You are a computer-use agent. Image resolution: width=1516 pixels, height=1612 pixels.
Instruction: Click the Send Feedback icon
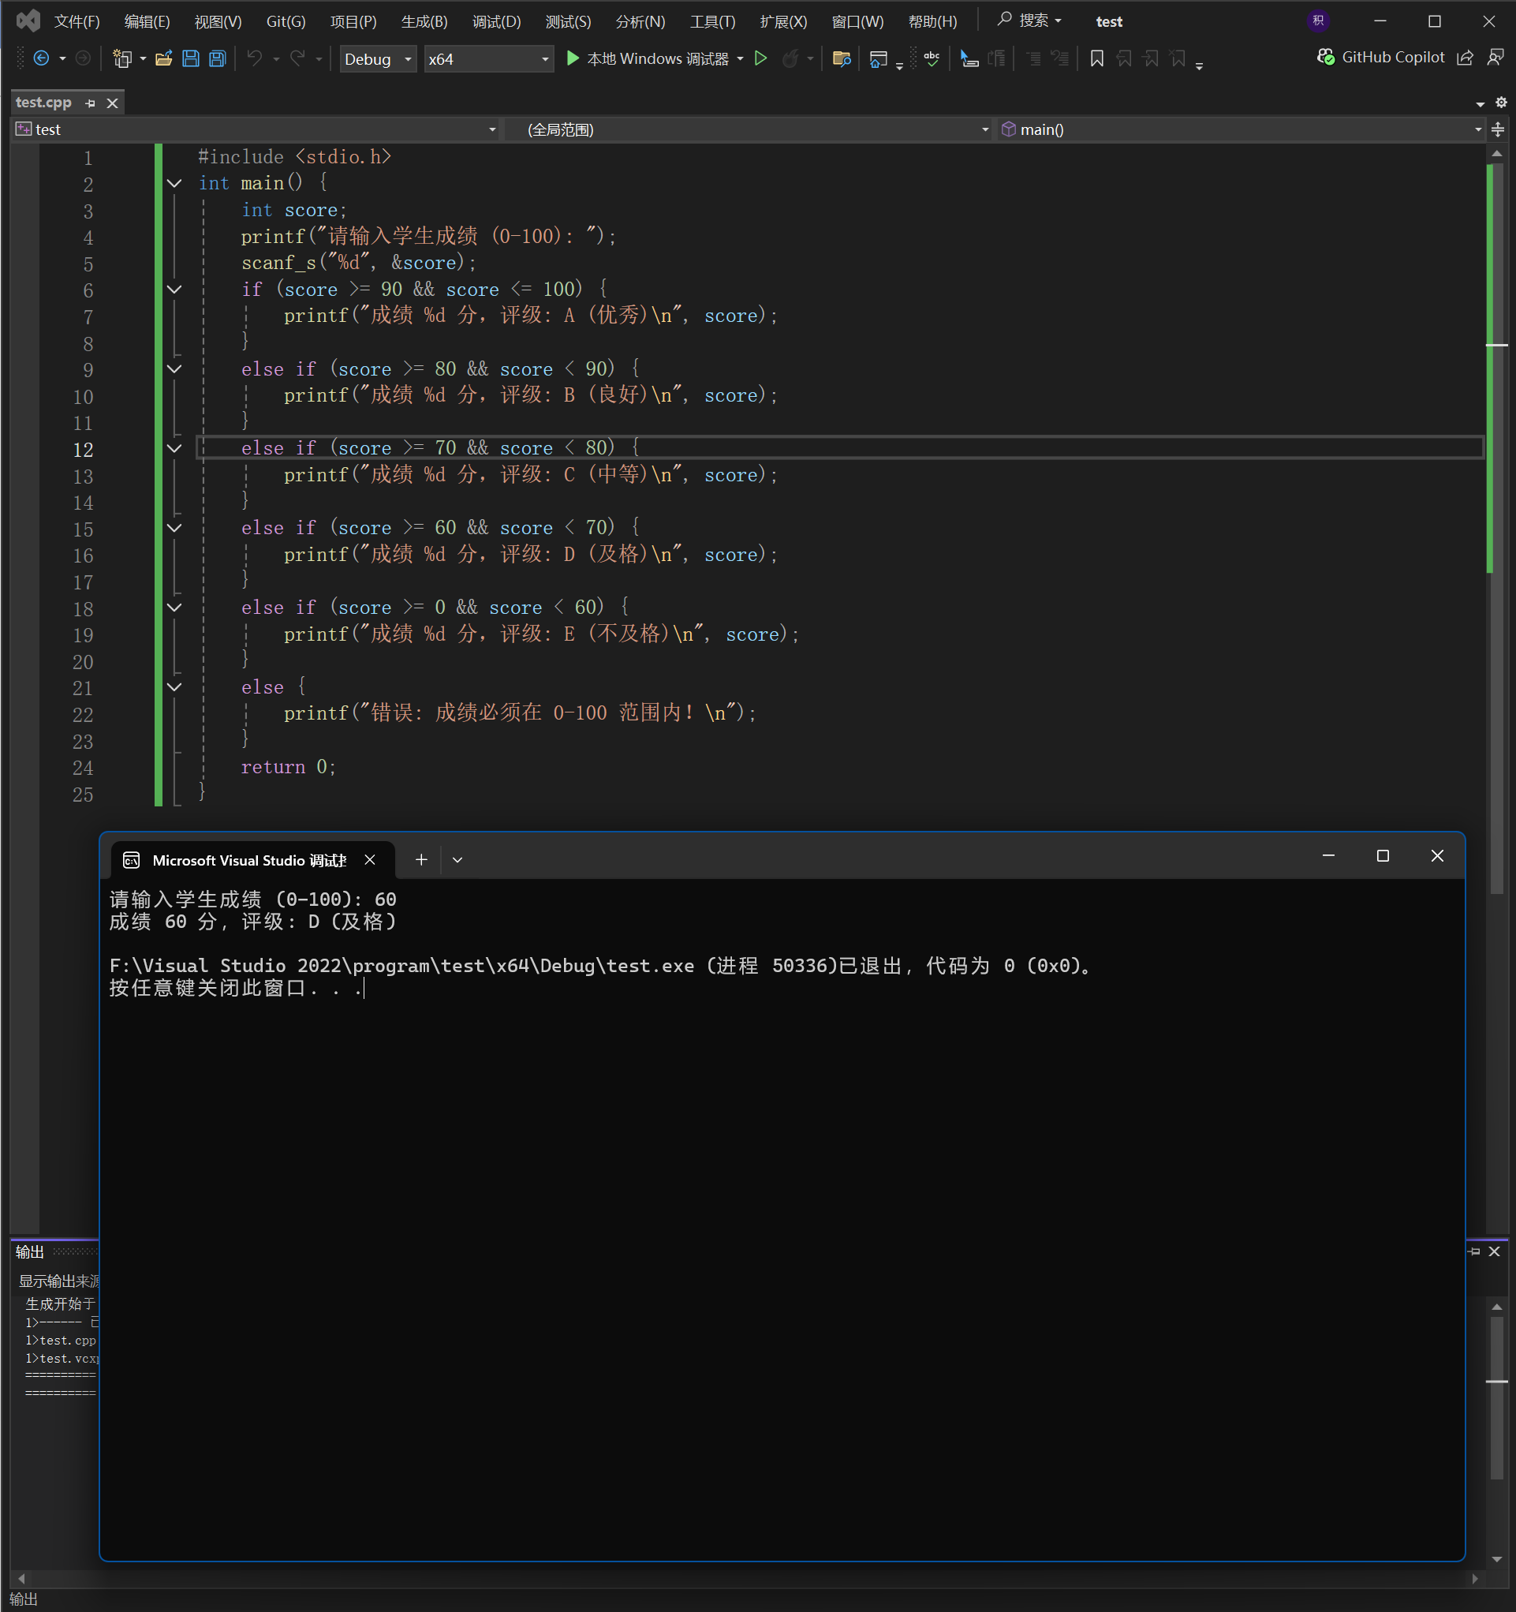1495,58
